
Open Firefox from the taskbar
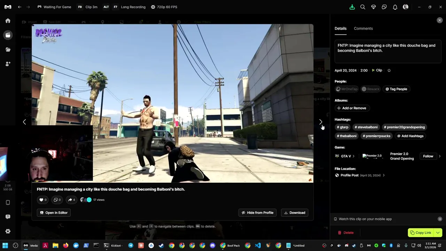[66, 245]
